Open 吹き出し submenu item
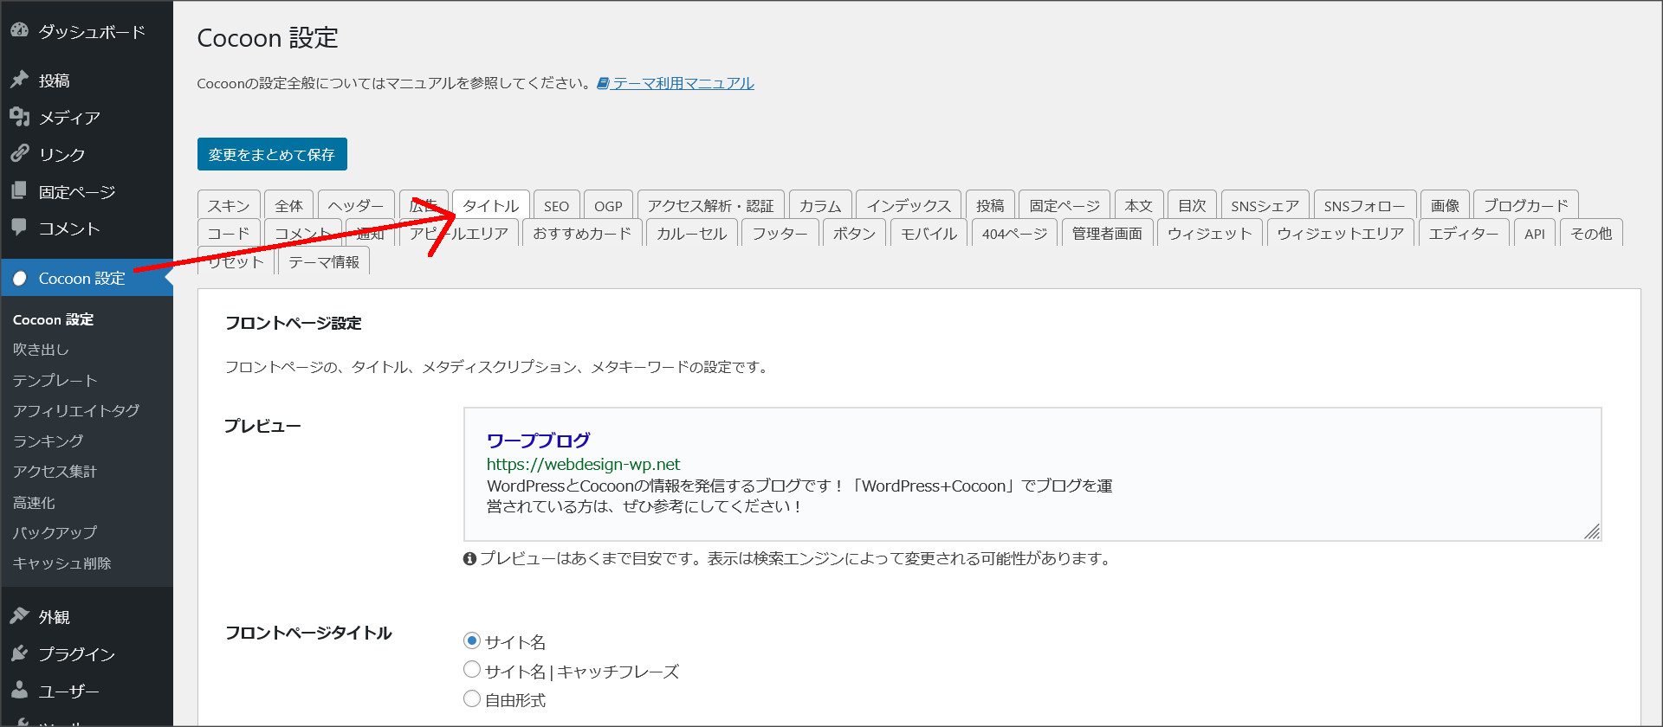Image resolution: width=1663 pixels, height=727 pixels. pos(41,349)
